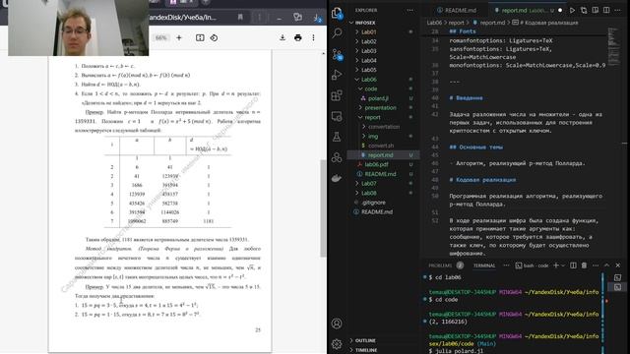Open the Docker whale view
Screen dimensions: 630x354
337,178
